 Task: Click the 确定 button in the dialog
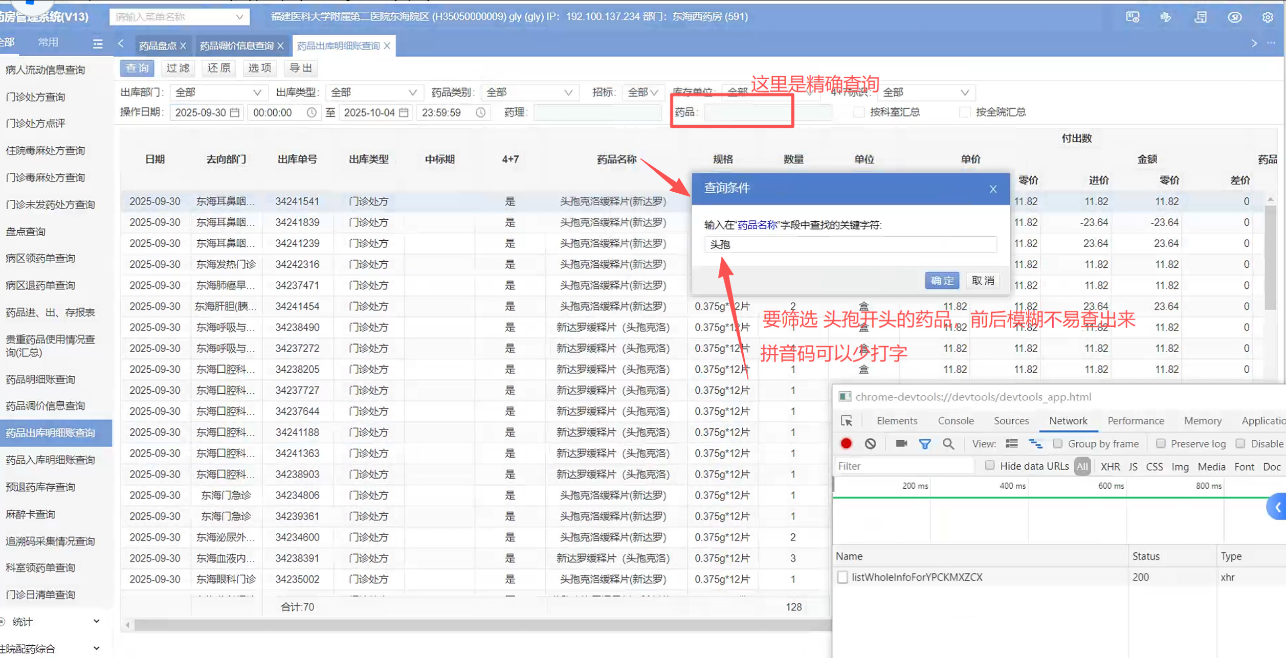[x=942, y=280]
